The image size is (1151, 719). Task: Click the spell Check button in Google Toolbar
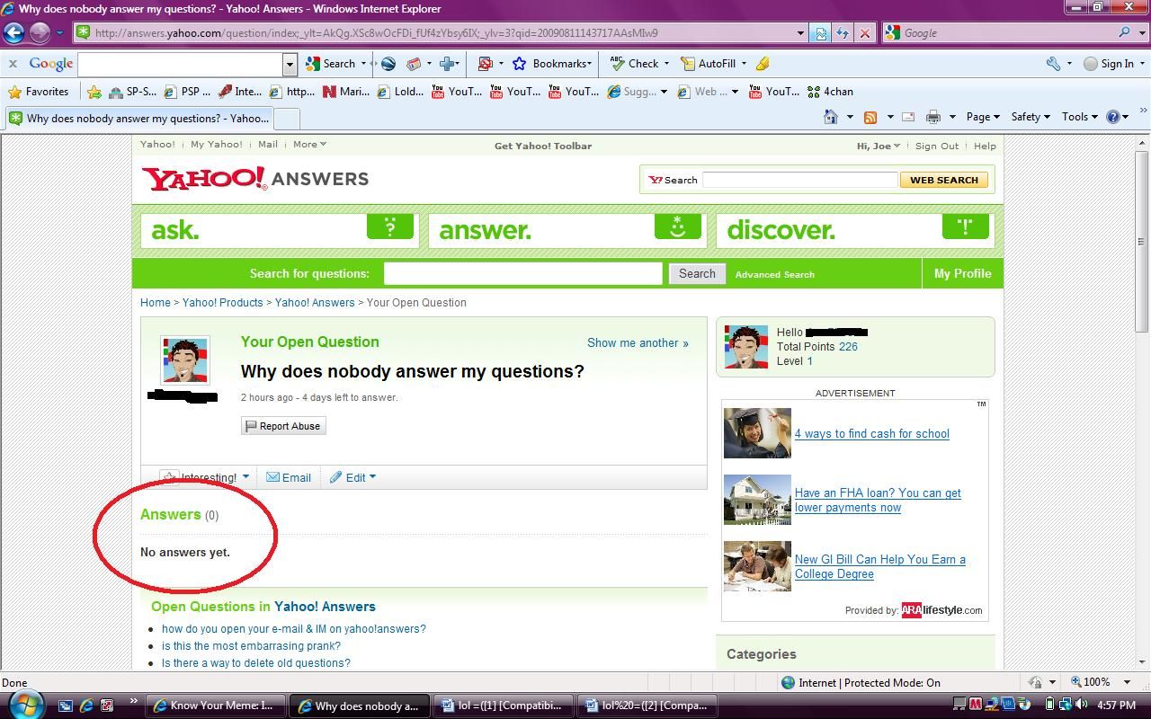click(x=634, y=64)
